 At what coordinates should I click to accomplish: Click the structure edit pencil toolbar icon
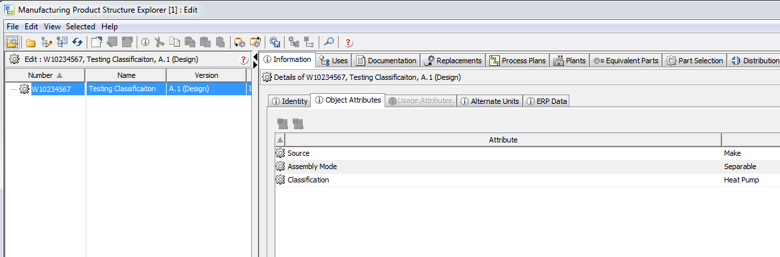[x=47, y=43]
